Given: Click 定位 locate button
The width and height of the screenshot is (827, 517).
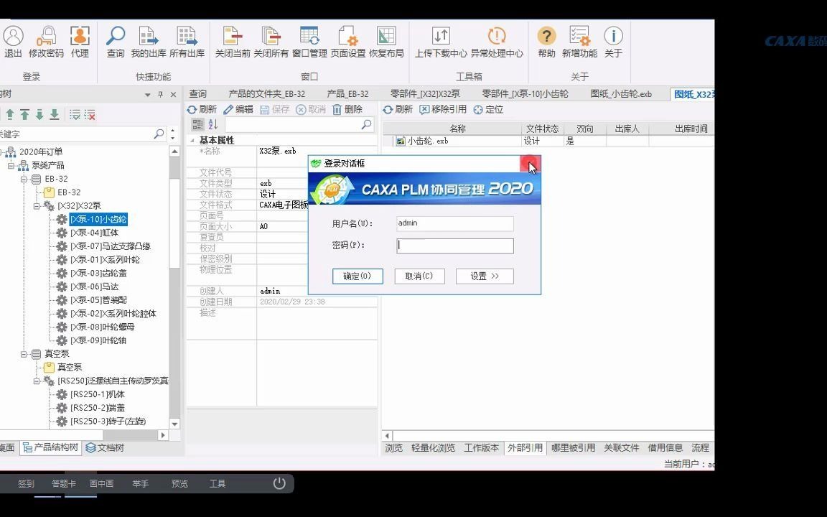Looking at the screenshot, I should pyautogui.click(x=488, y=109).
